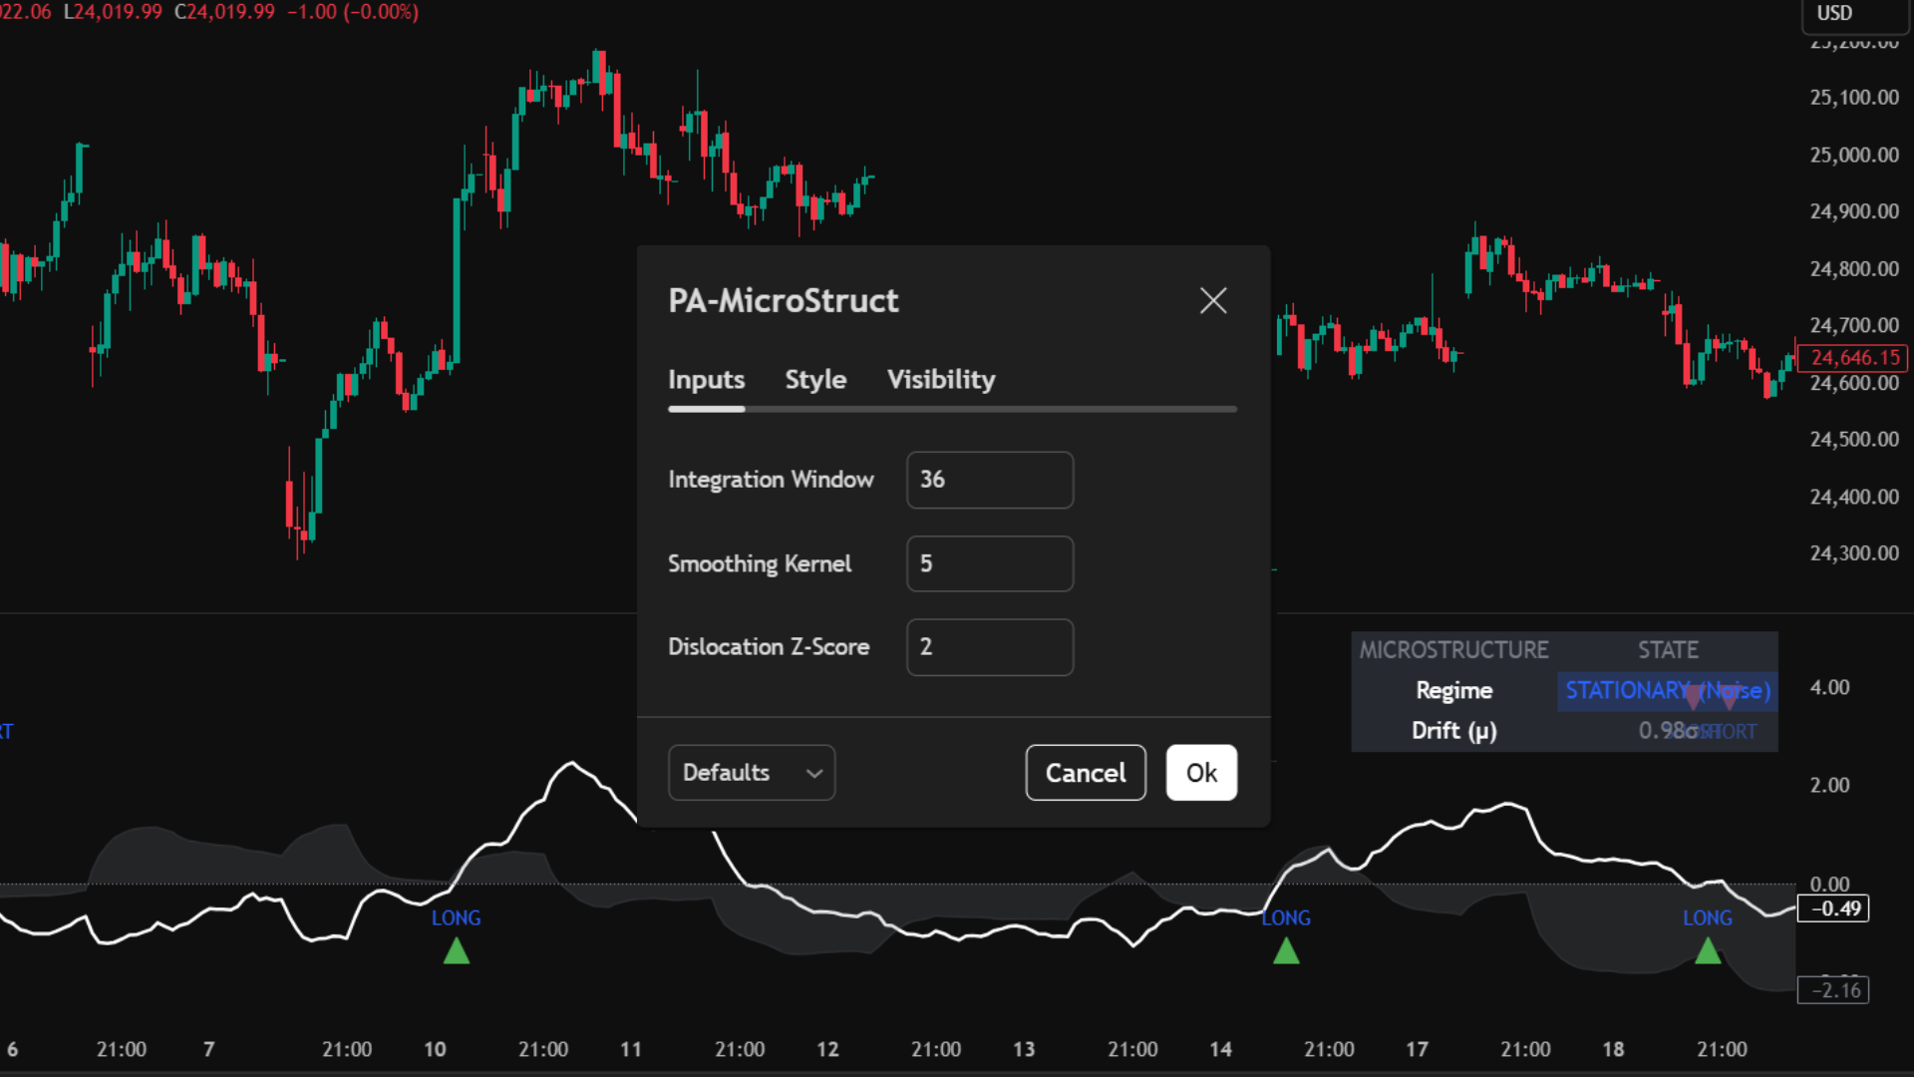The image size is (1914, 1077).
Task: Open the Visibility tab
Action: click(x=940, y=380)
